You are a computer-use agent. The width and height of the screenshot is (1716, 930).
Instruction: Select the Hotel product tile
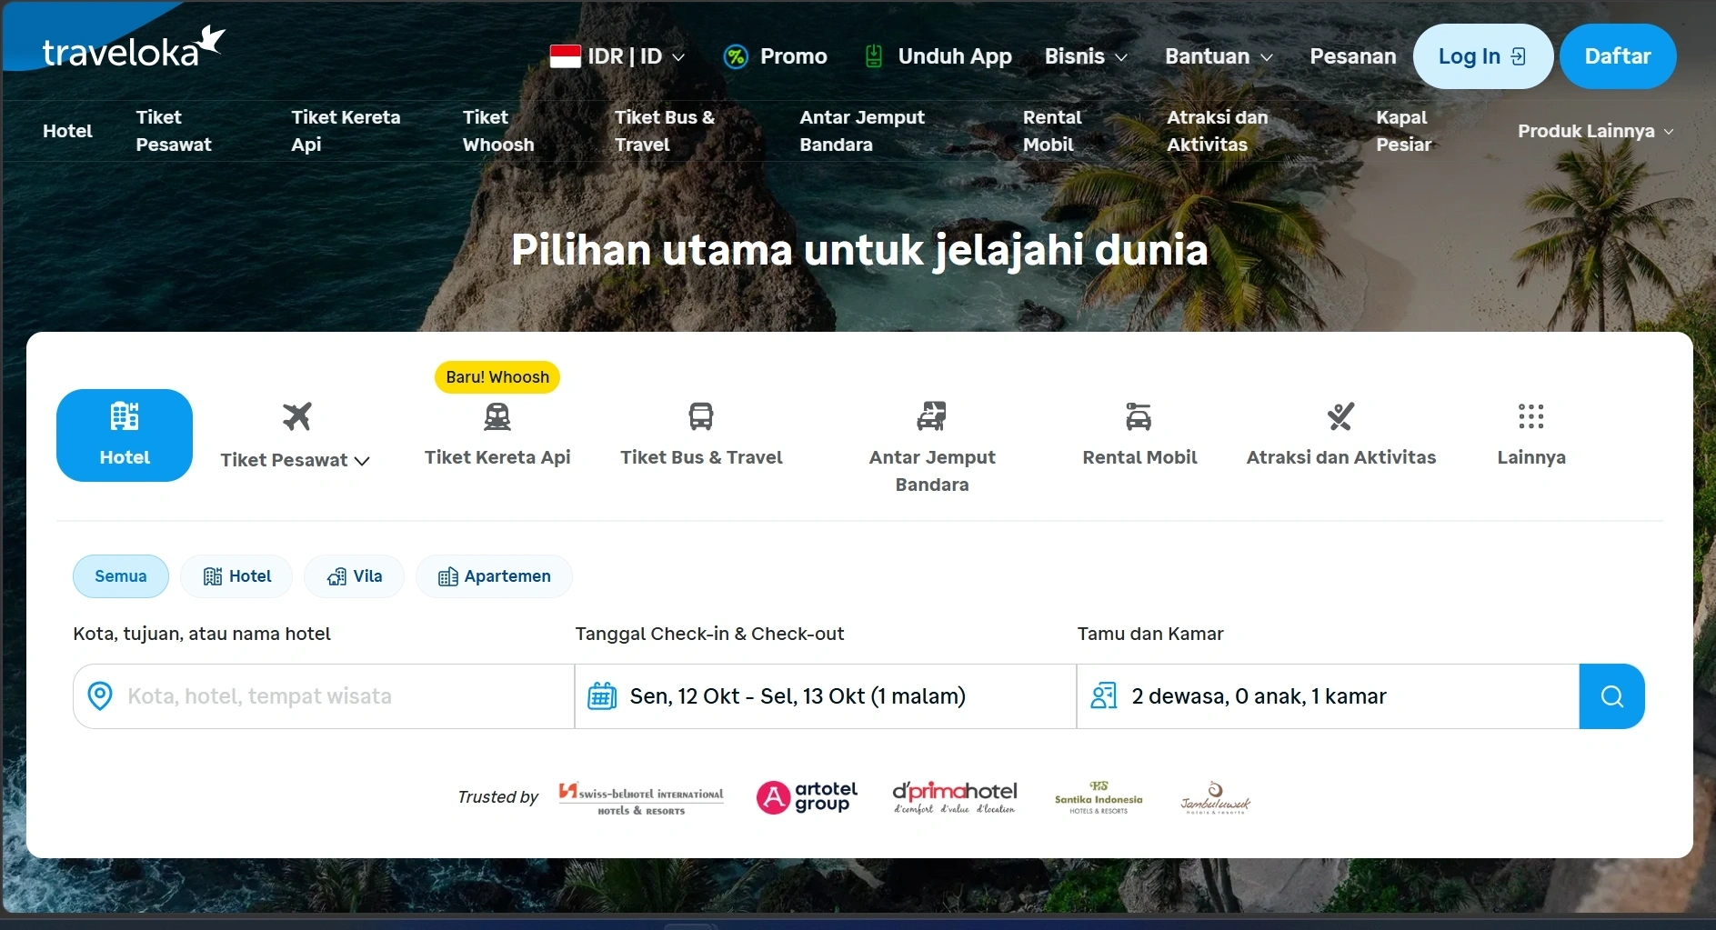pos(125,435)
